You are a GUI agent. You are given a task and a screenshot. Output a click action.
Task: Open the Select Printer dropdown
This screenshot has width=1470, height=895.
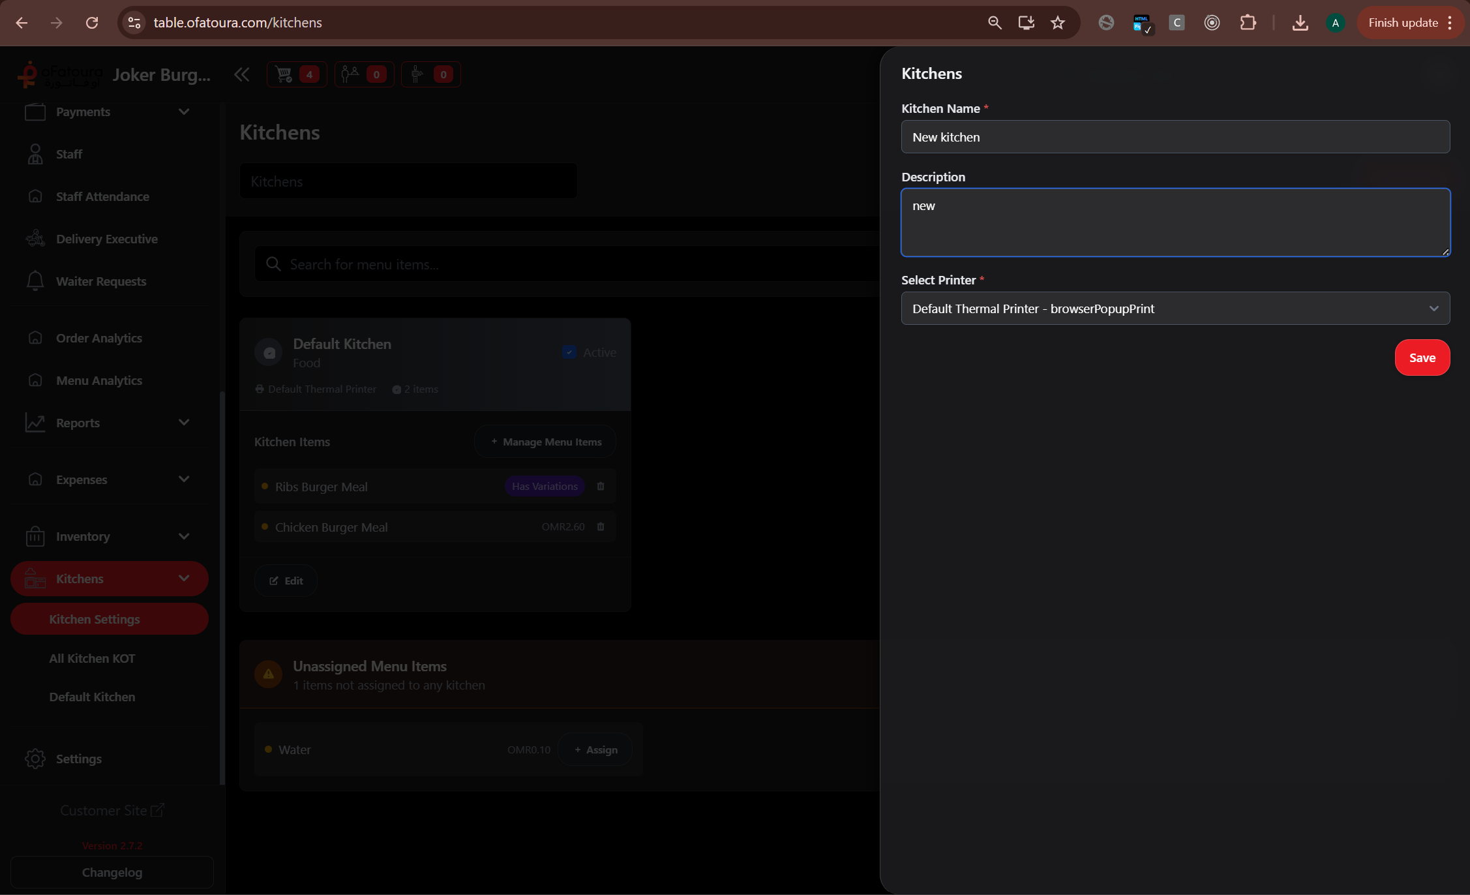click(x=1175, y=309)
